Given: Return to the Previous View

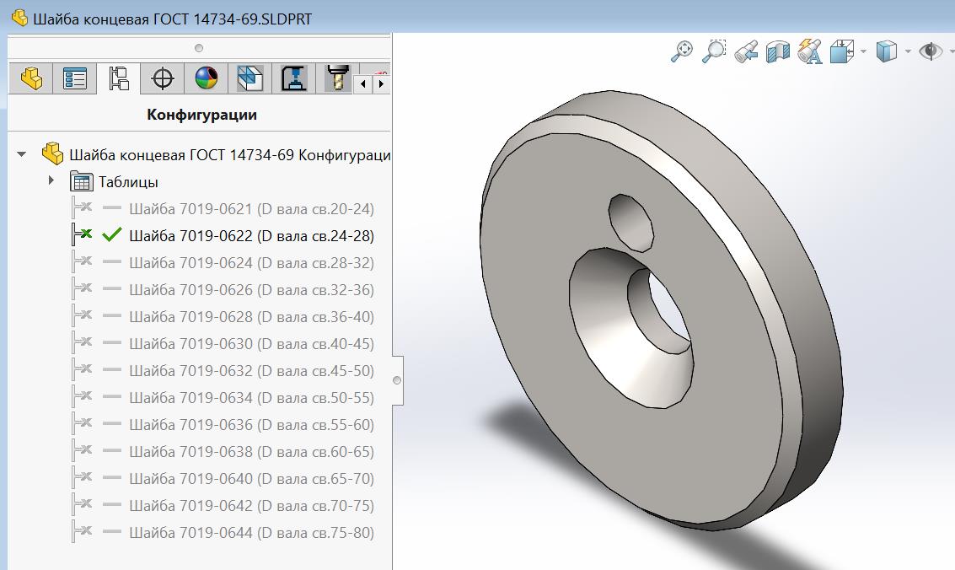Looking at the screenshot, I should 746,51.
